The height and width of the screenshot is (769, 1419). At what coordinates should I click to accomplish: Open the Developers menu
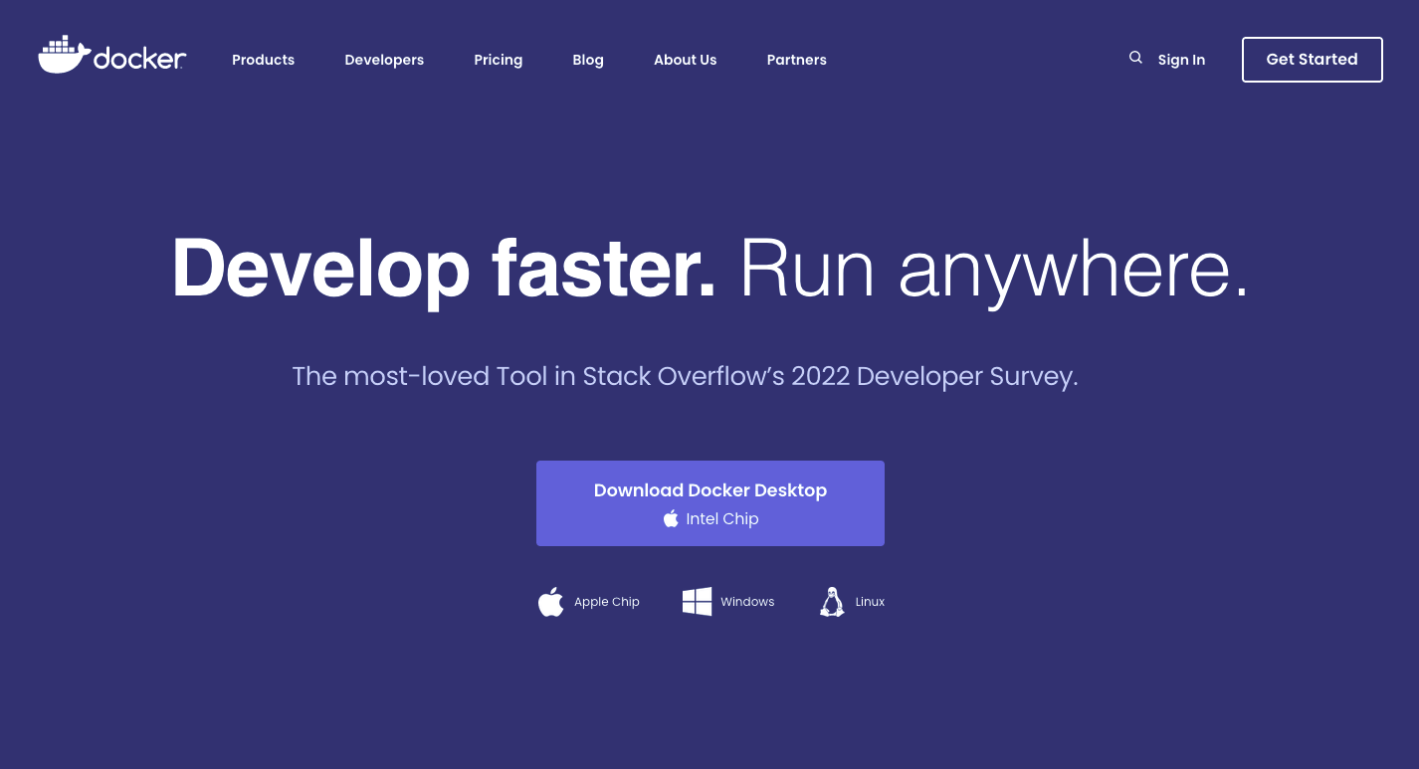pos(384,60)
